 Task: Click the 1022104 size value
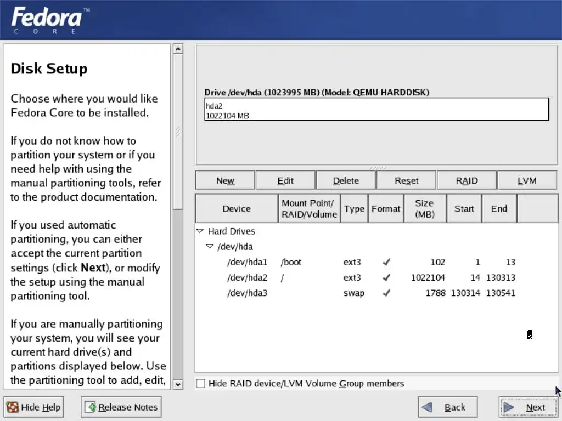pyautogui.click(x=428, y=277)
